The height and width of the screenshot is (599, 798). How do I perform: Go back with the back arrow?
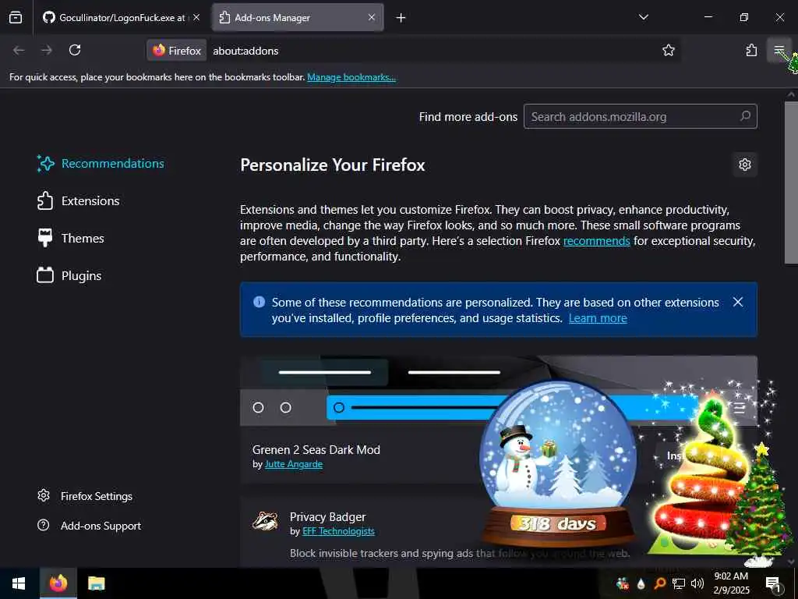19,50
